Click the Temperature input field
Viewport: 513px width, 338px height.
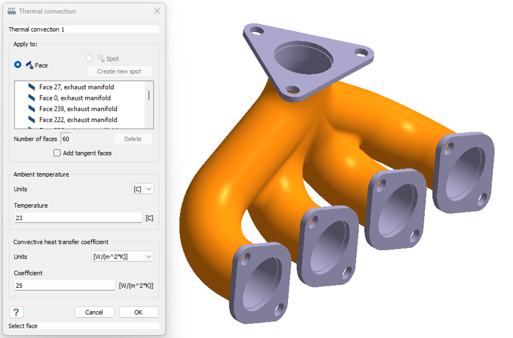coord(78,218)
